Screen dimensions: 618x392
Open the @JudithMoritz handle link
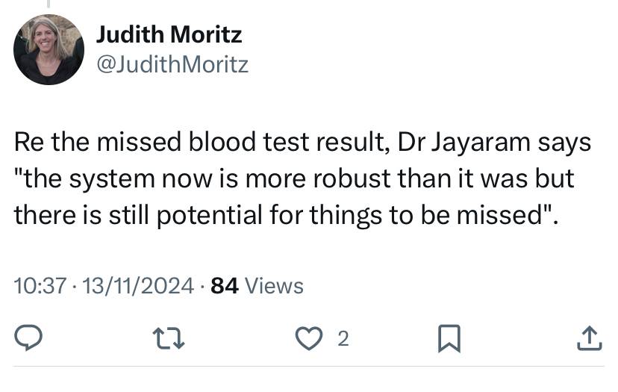pyautogui.click(x=172, y=64)
